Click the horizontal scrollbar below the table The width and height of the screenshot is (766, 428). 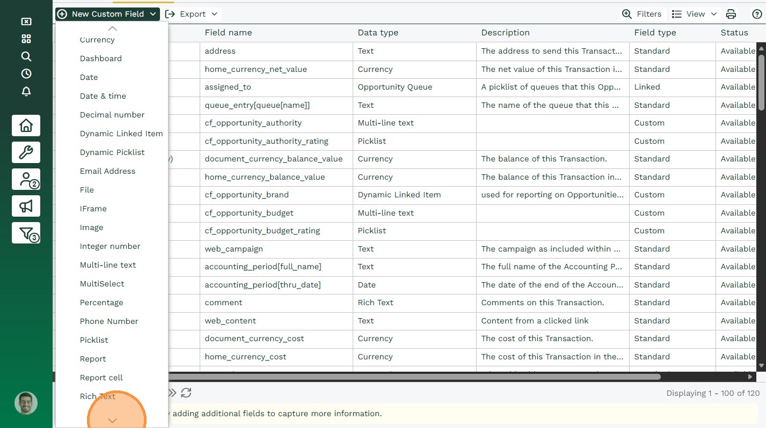point(413,377)
